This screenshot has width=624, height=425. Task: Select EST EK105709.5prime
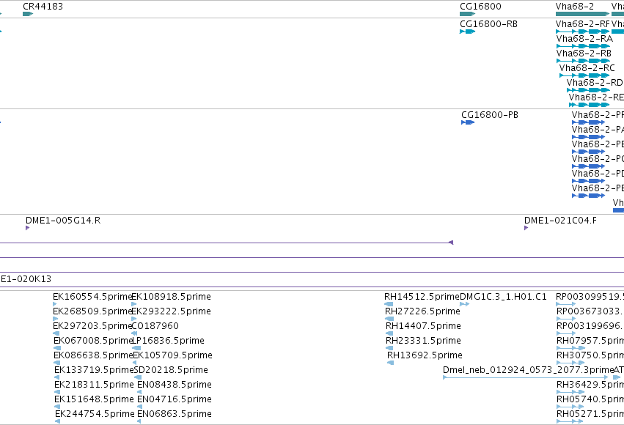[134, 363]
